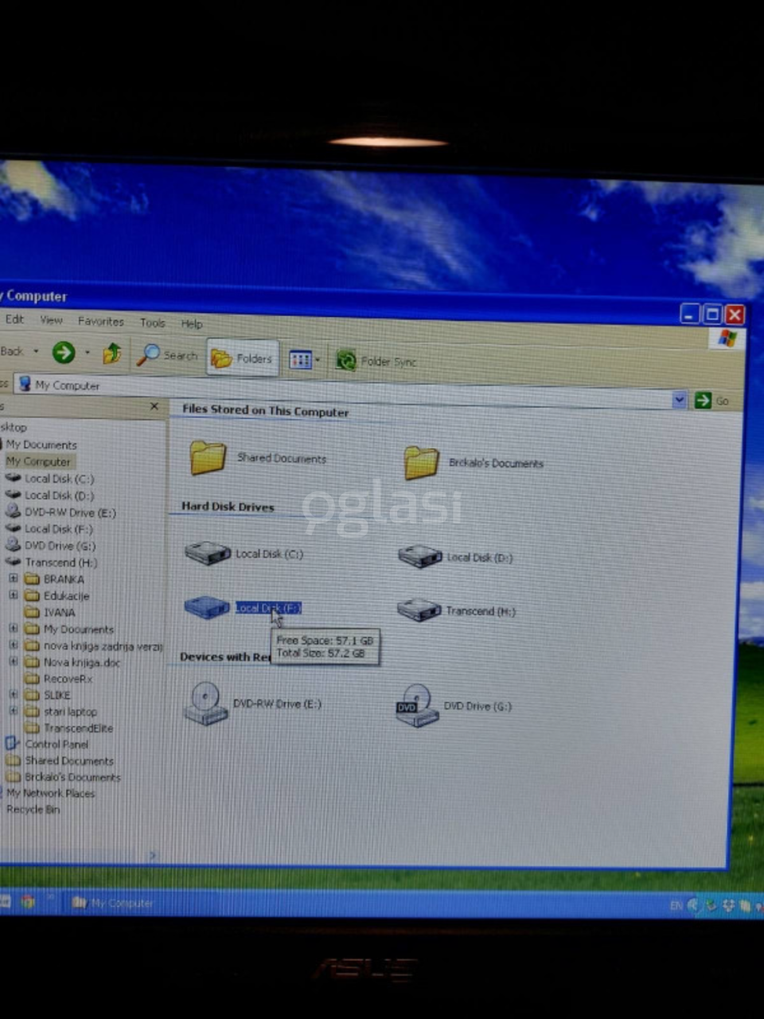Select the Local Disk (C:) drive icon
764x1019 pixels.
[207, 552]
